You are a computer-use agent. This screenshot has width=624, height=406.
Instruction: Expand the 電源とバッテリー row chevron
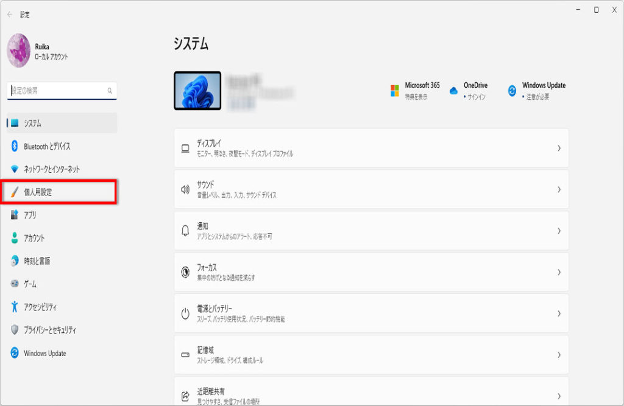tap(558, 313)
